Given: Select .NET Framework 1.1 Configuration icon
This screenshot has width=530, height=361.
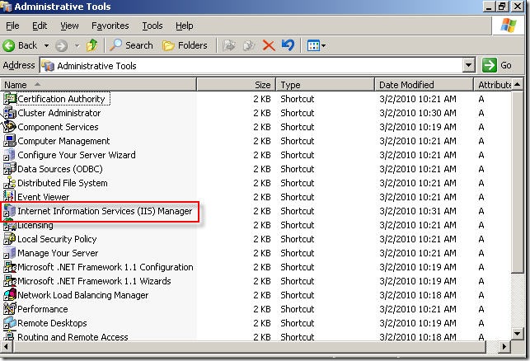Looking at the screenshot, I should pos(9,267).
